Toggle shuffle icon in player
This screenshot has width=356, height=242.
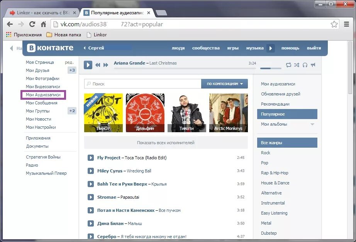click(297, 65)
